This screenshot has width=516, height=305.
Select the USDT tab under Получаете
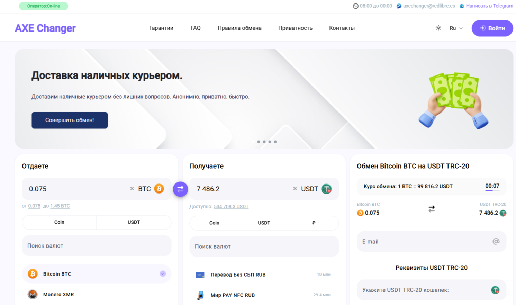click(x=264, y=223)
